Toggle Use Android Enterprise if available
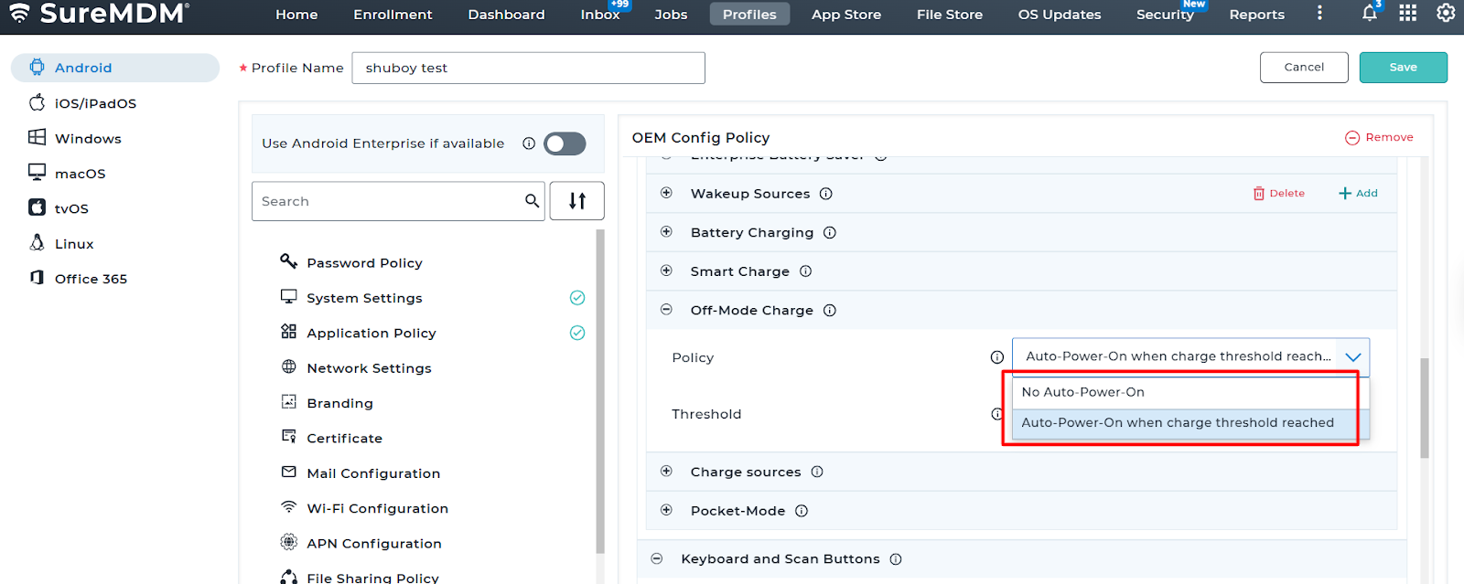Viewport: 1464px width, 584px height. click(565, 143)
